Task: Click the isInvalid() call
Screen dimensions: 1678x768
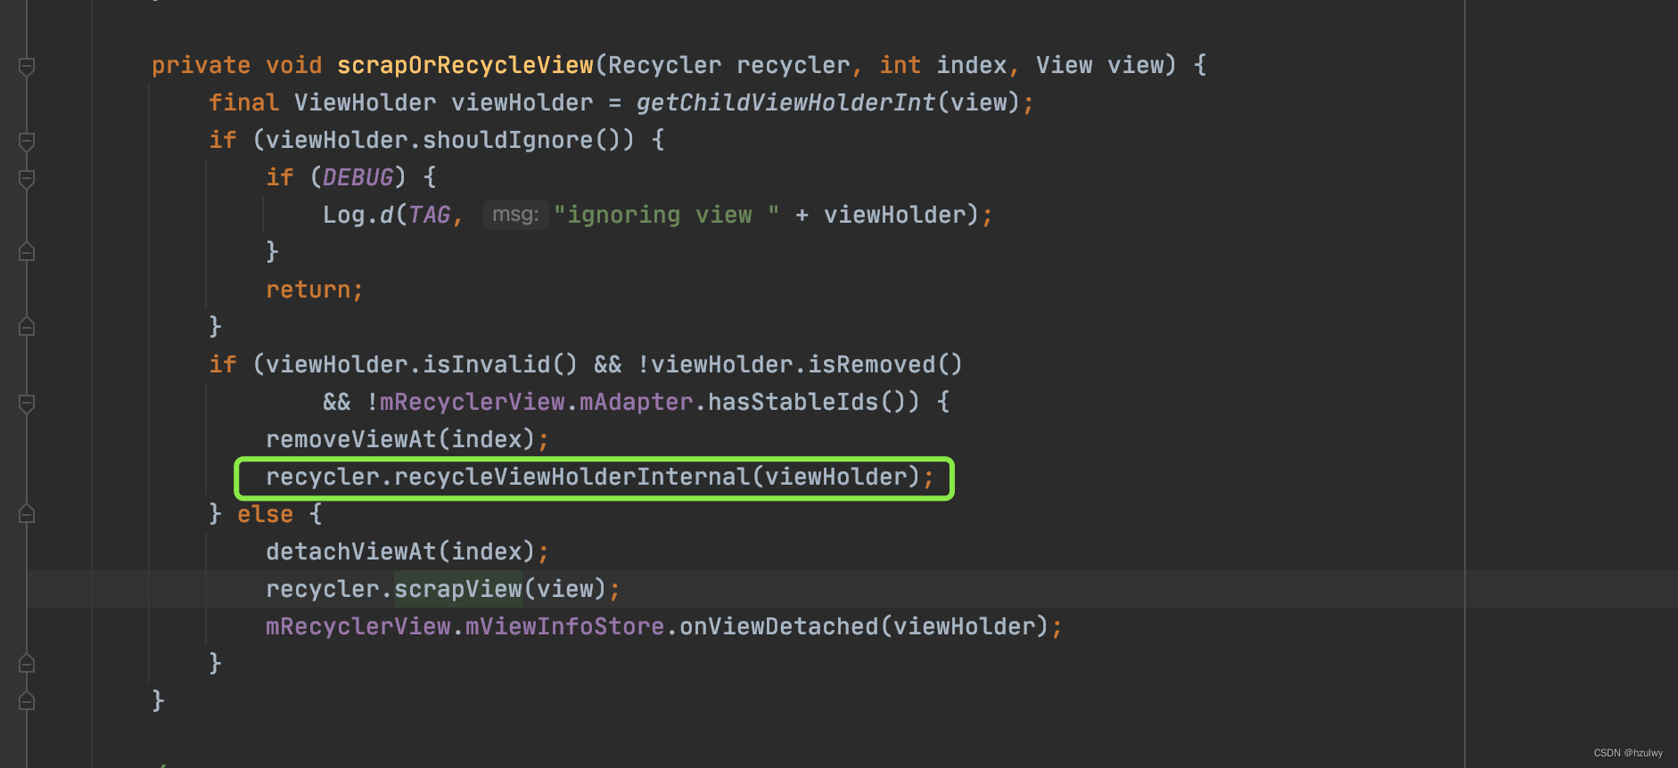Action: pyautogui.click(x=500, y=364)
